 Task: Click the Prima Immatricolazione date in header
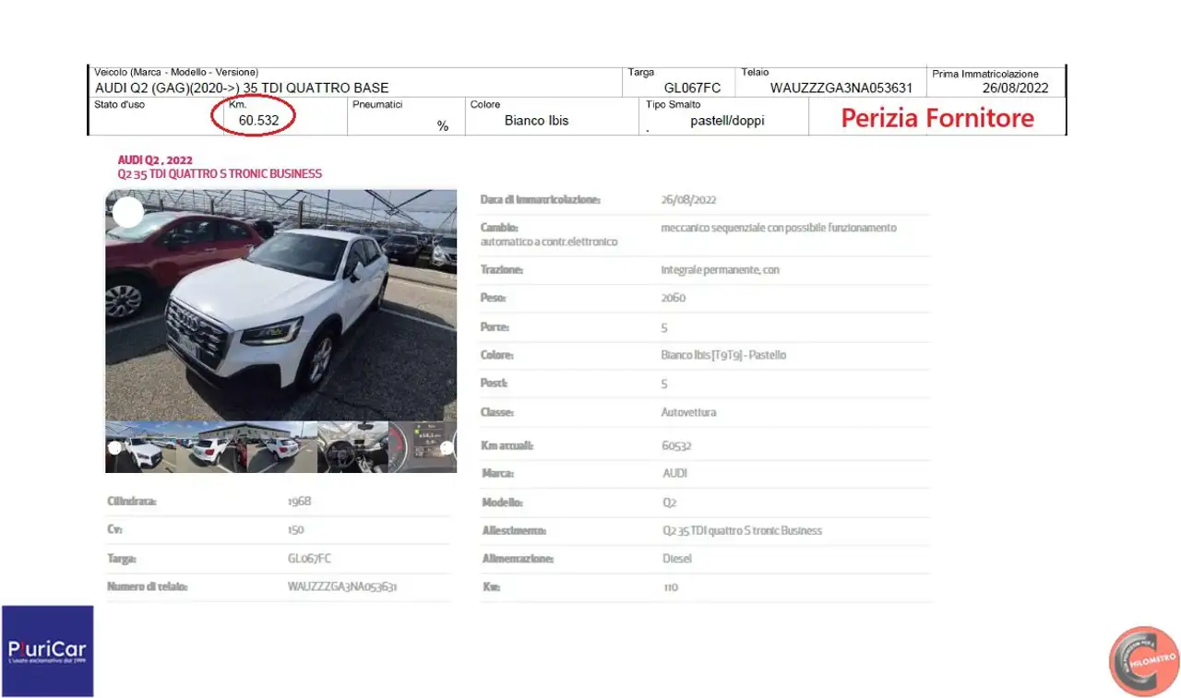(x=1015, y=89)
